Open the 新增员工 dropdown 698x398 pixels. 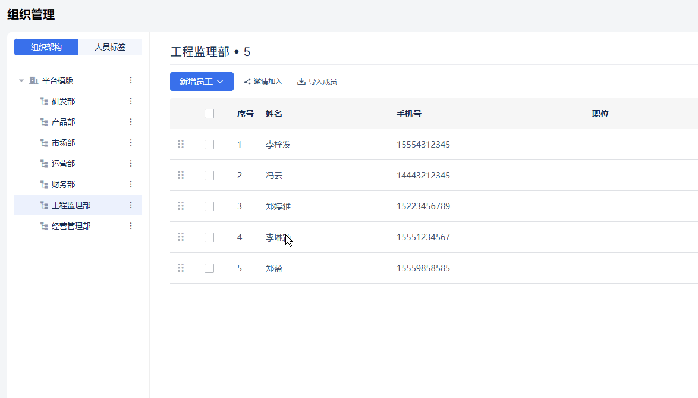(x=202, y=82)
